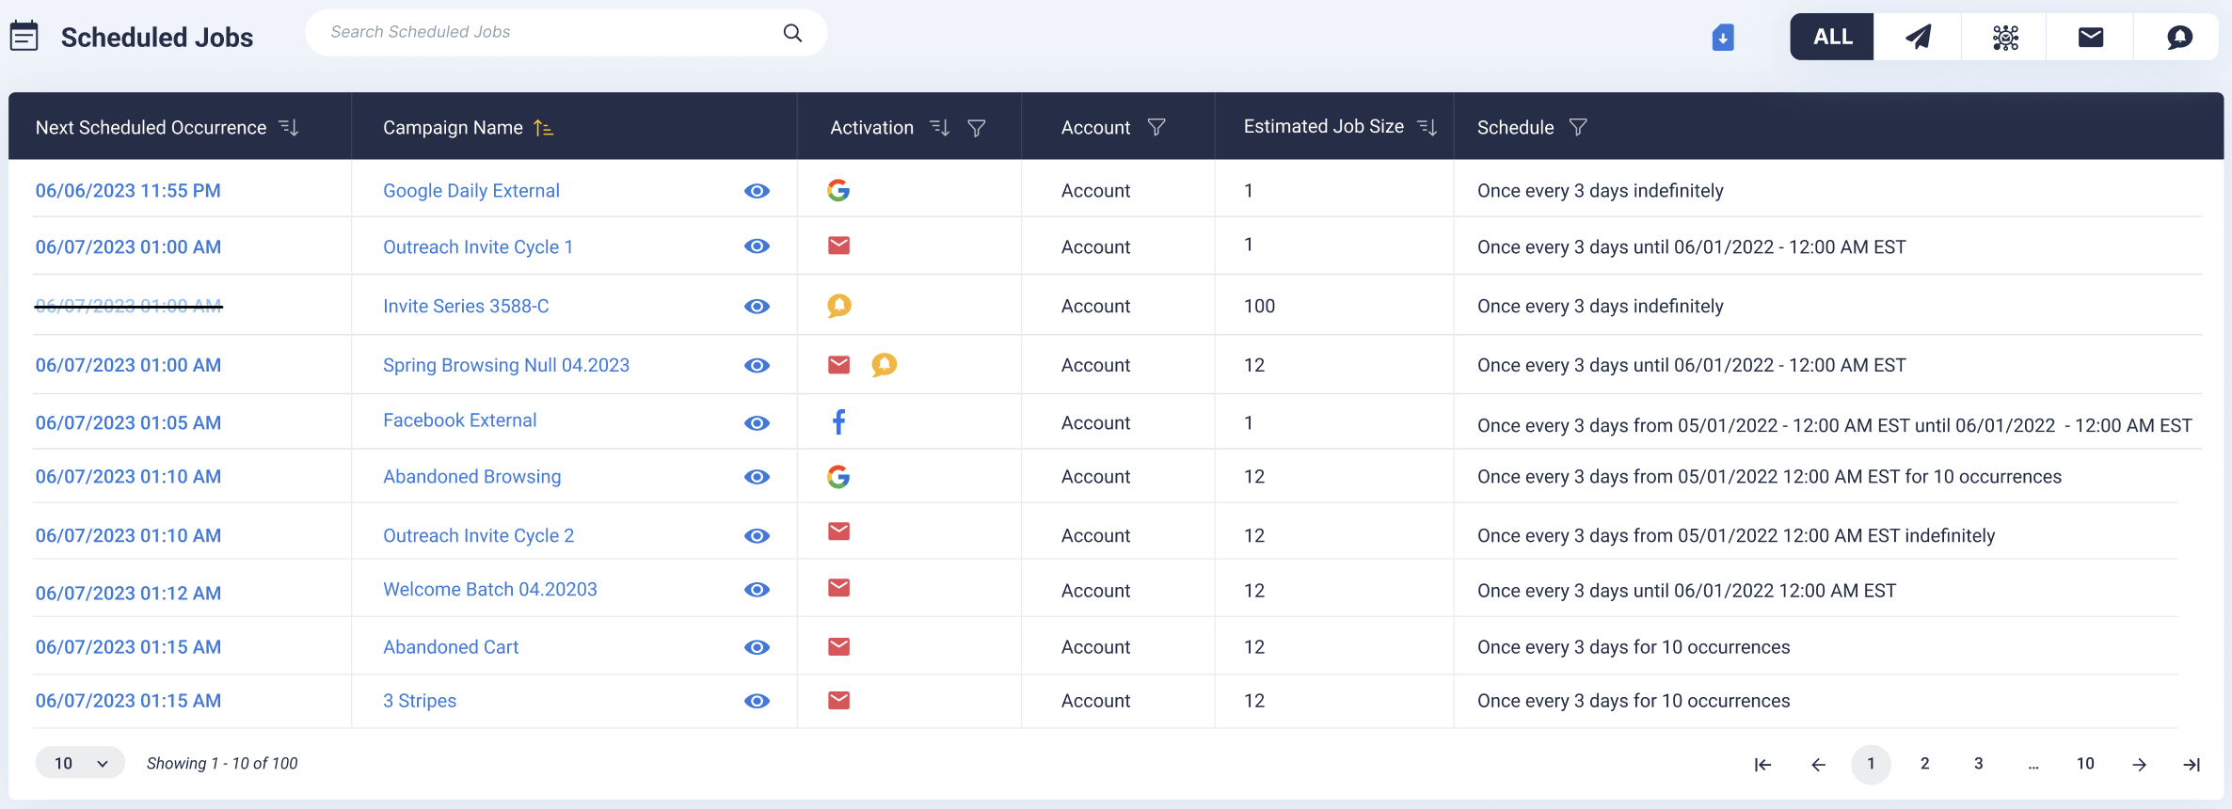Screen dimensions: 2232x809
Task: Switch to the network nodes tab
Action: [2005, 37]
